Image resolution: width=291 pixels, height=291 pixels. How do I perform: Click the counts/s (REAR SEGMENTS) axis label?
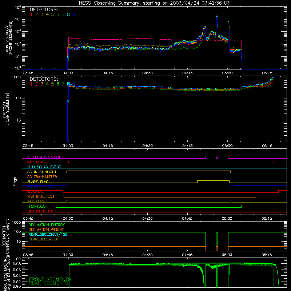pos(6,109)
